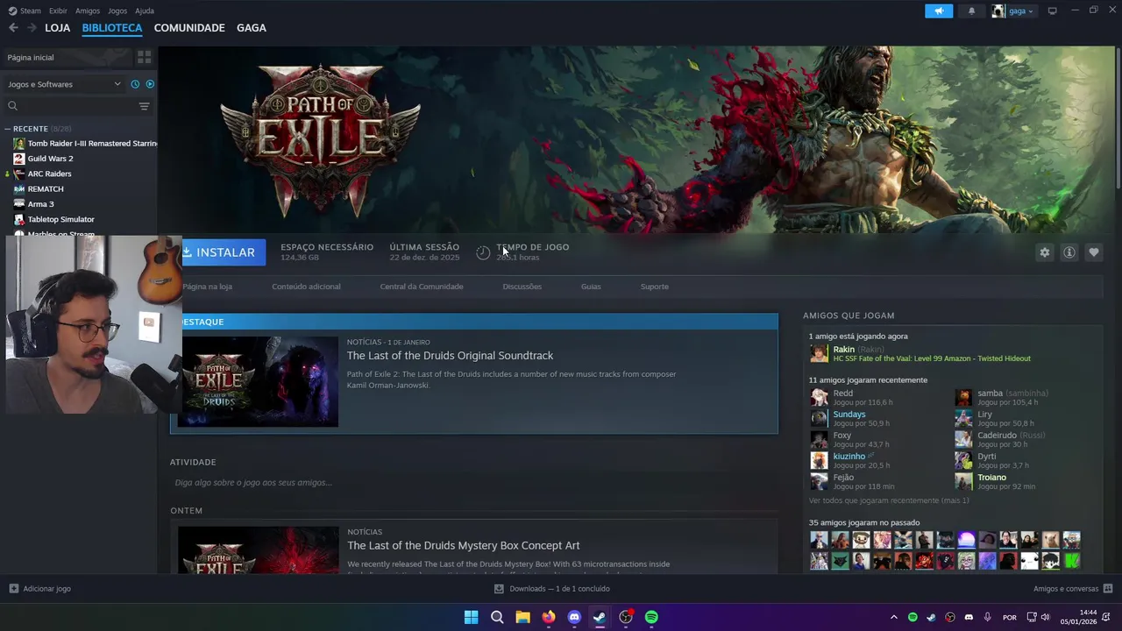Open the library advanced filter icon

coord(144,106)
